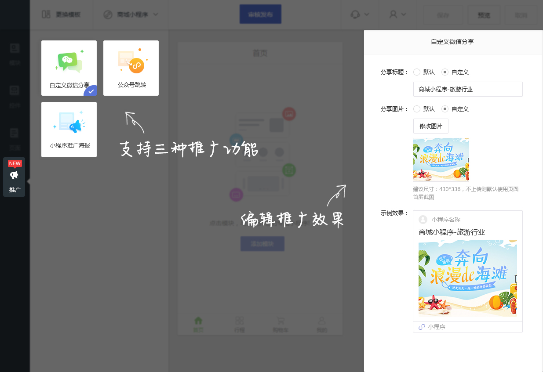Click the uploaded share image thumbnail
The width and height of the screenshot is (543, 372).
click(x=441, y=160)
